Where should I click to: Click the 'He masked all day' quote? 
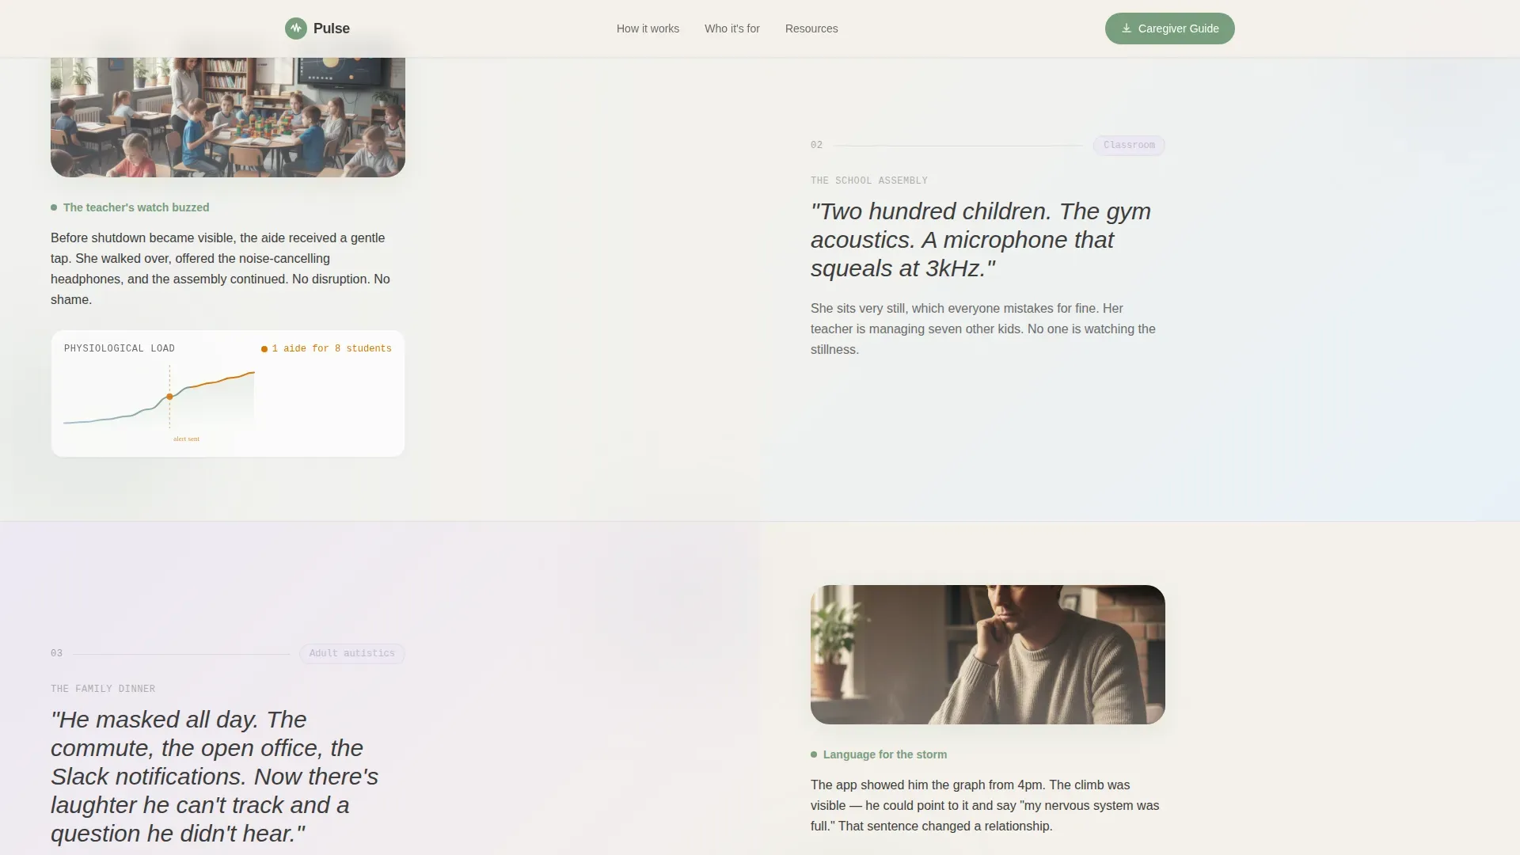click(215, 777)
